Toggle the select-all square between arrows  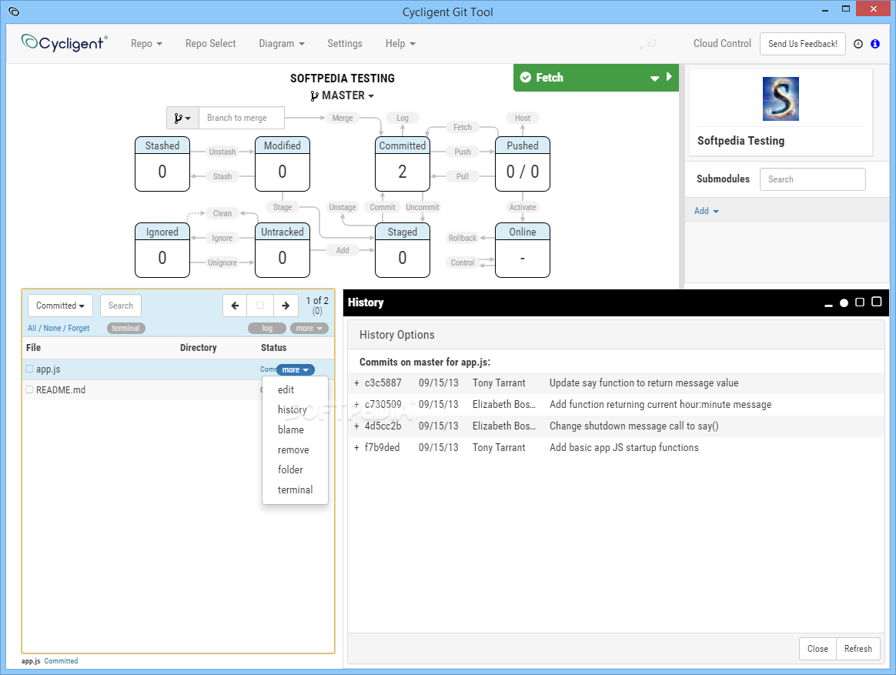coord(260,306)
